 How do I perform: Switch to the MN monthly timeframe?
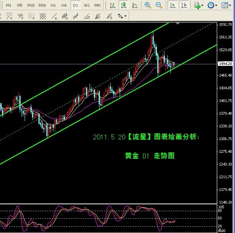click(97, 6)
